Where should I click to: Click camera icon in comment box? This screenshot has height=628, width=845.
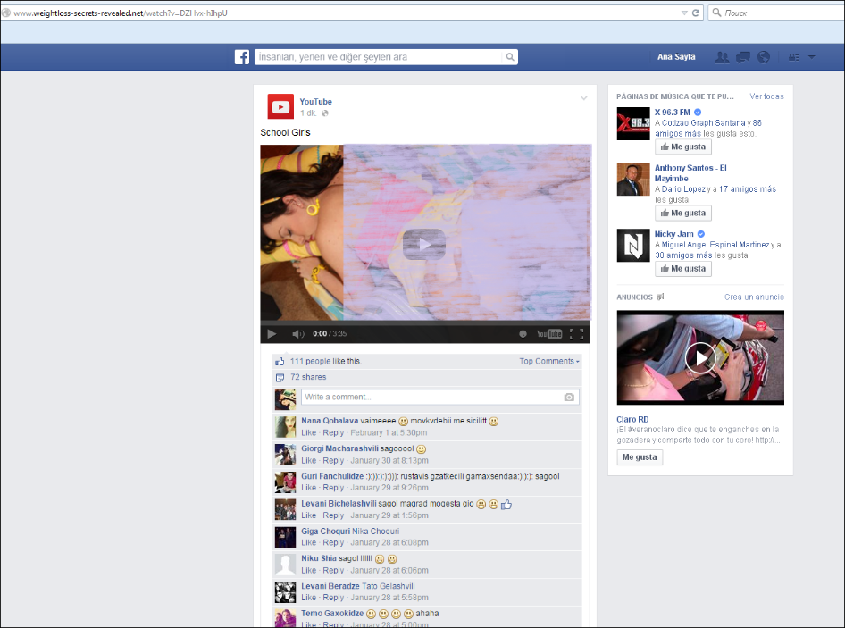tap(569, 398)
